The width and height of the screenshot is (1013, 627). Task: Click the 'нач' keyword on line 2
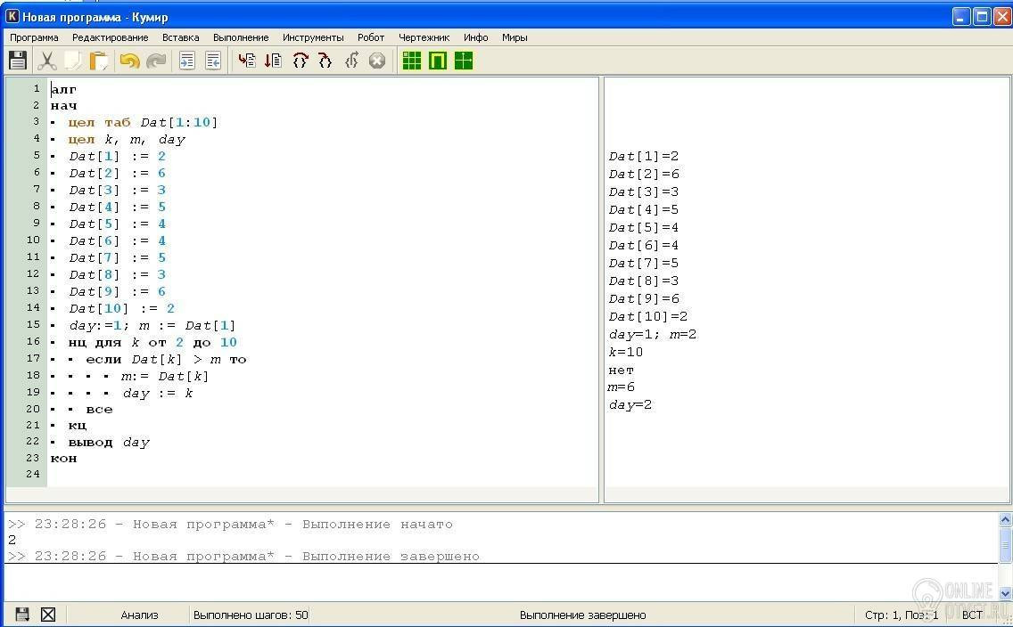click(x=64, y=106)
